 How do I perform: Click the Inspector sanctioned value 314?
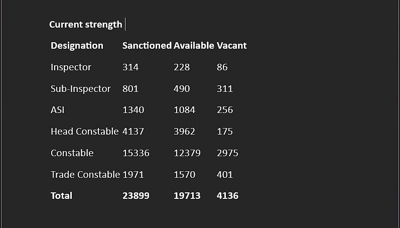[130, 67]
